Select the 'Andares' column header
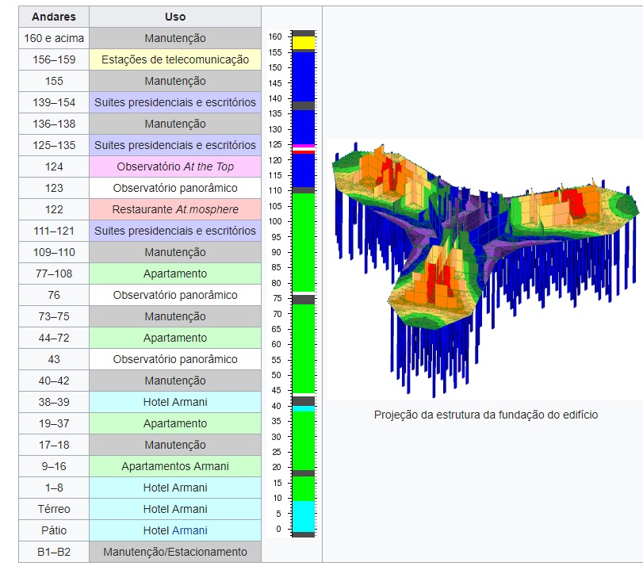 point(54,17)
